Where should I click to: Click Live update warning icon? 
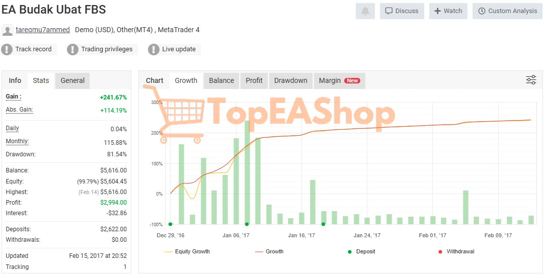click(153, 49)
